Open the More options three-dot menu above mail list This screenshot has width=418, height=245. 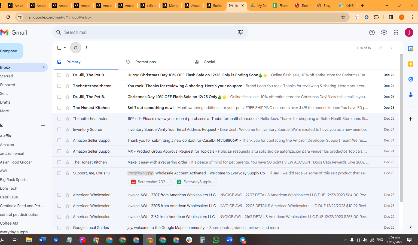[87, 48]
